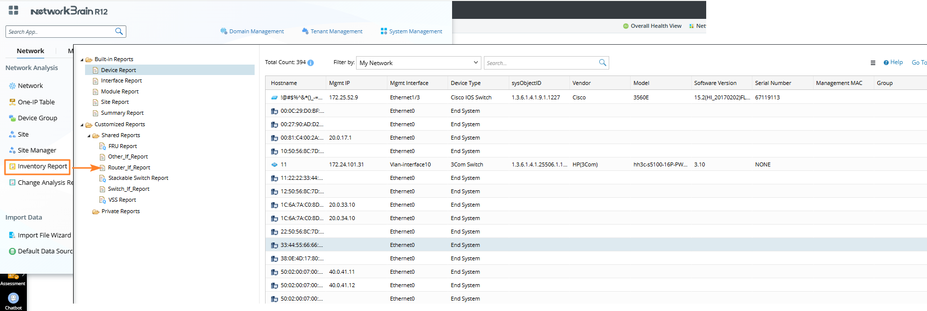Click the Total Count info icon
The height and width of the screenshot is (311, 927).
310,63
